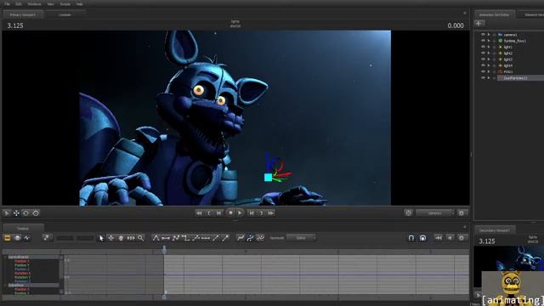Expand the camera1 animation set
544x306 pixels.
pyautogui.click(x=489, y=35)
